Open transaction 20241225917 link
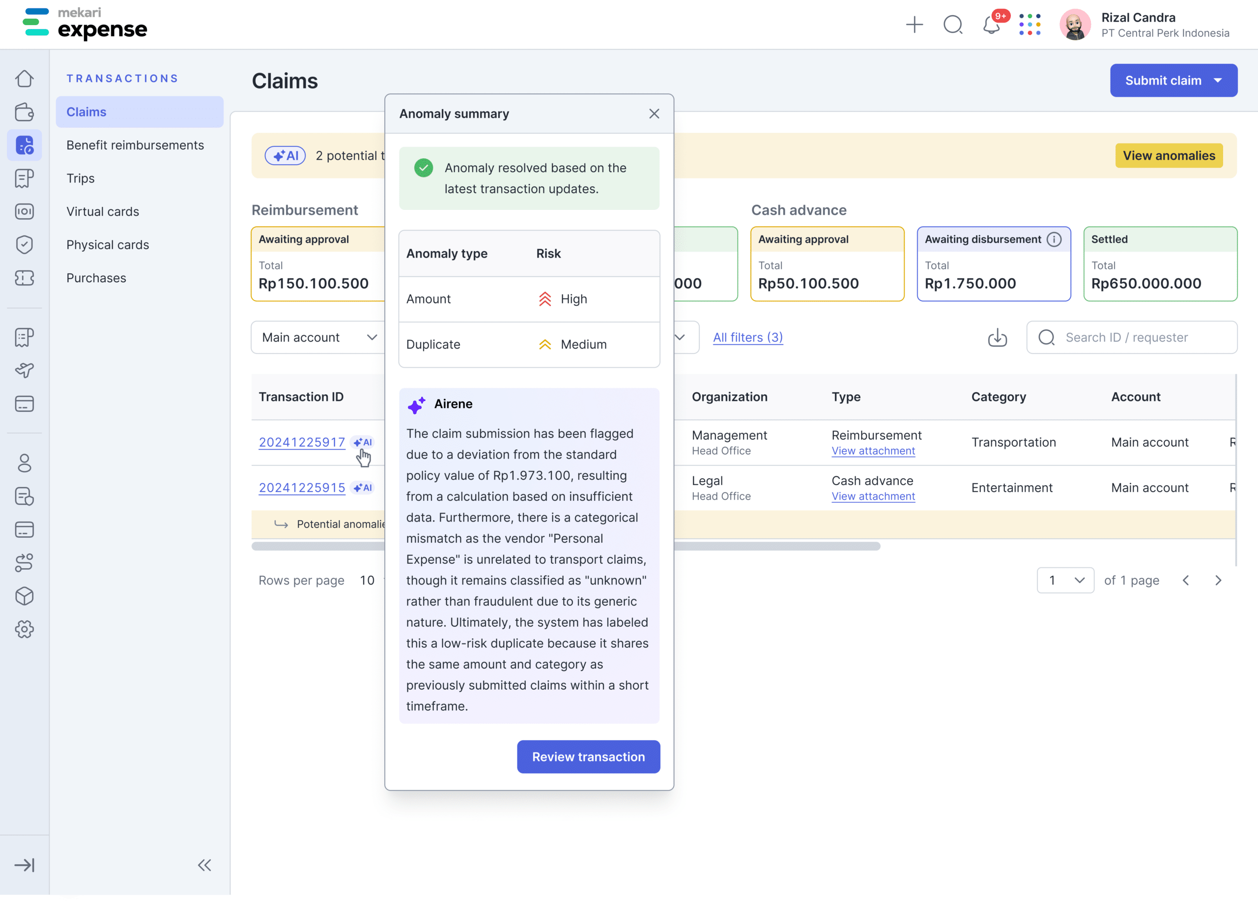 (302, 442)
